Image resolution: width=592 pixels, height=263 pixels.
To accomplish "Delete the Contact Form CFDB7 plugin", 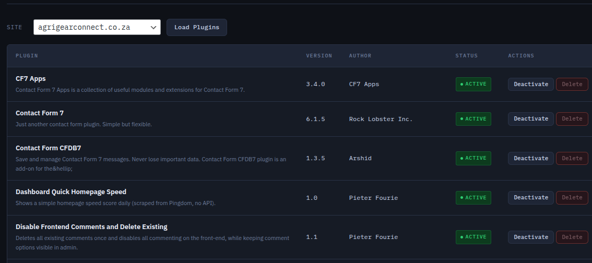I will click(572, 159).
